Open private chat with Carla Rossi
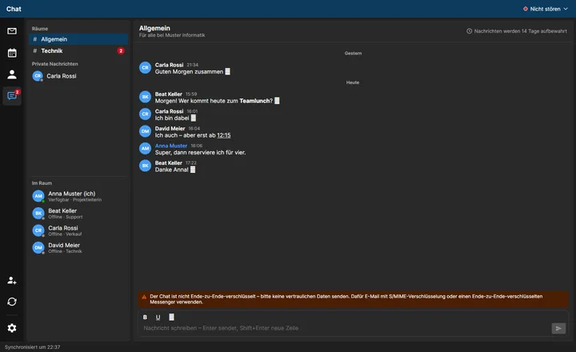Image resolution: width=576 pixels, height=352 pixels. (78, 76)
